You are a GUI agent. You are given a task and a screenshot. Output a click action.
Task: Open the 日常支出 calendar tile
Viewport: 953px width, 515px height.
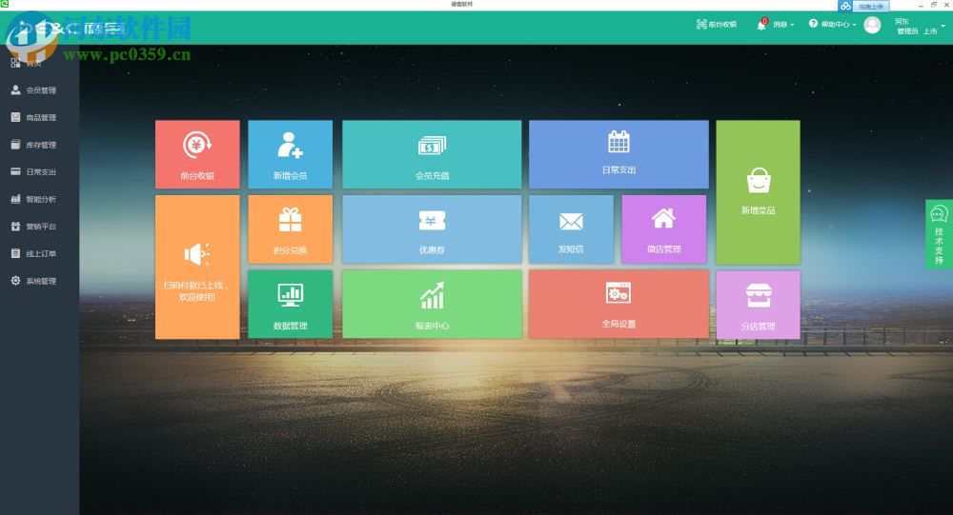tap(618, 154)
